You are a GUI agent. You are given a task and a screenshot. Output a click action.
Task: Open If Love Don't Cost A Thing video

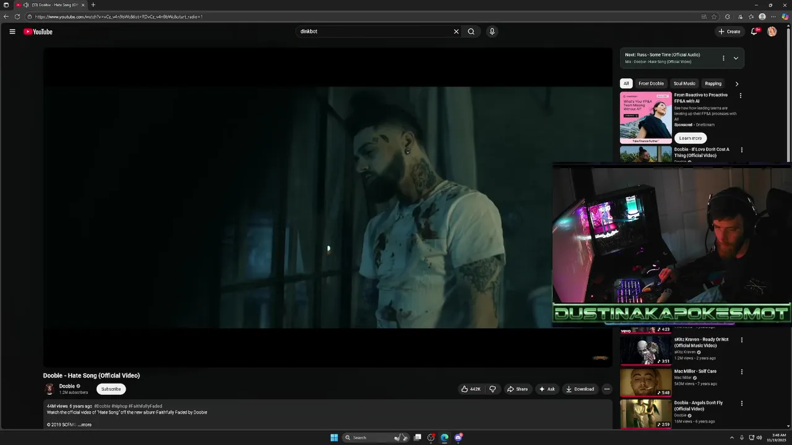click(702, 152)
